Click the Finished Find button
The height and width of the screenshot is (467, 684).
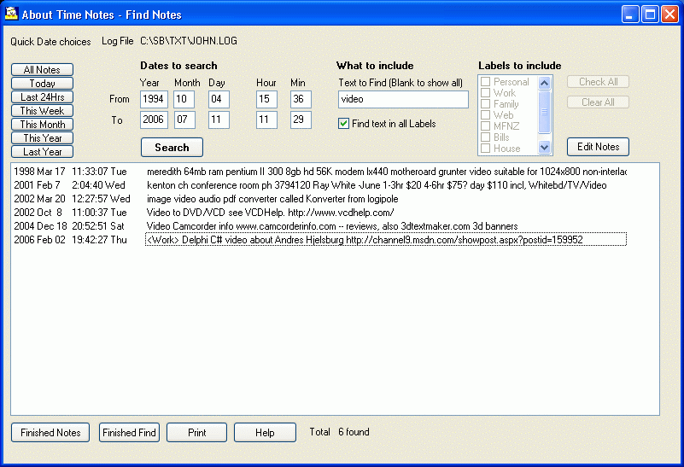point(129,433)
